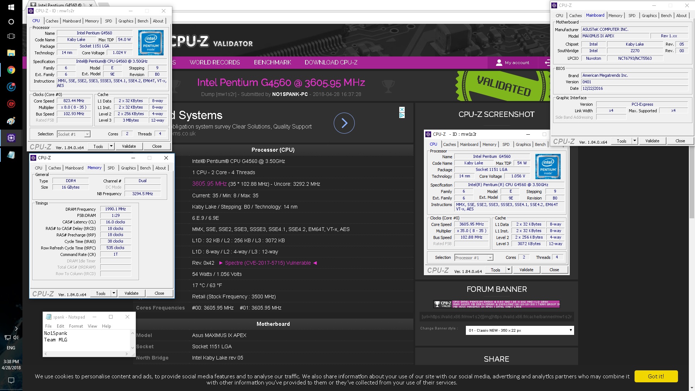Click the CPU-Z screenshot image on webpage
695x391 pixels.
(497, 202)
